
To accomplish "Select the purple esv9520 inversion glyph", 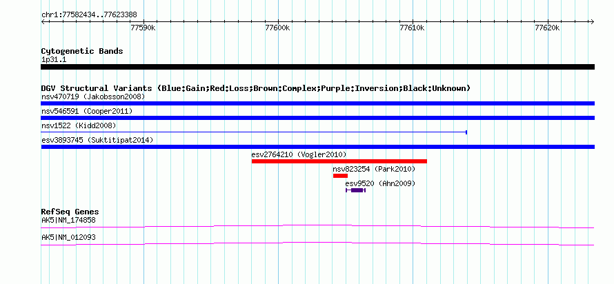I will click(x=355, y=190).
